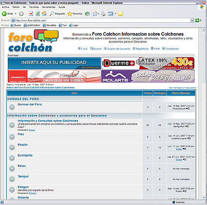The image size is (207, 205).
Task: Click the Foro Colchón logo
Action: [x=34, y=41]
